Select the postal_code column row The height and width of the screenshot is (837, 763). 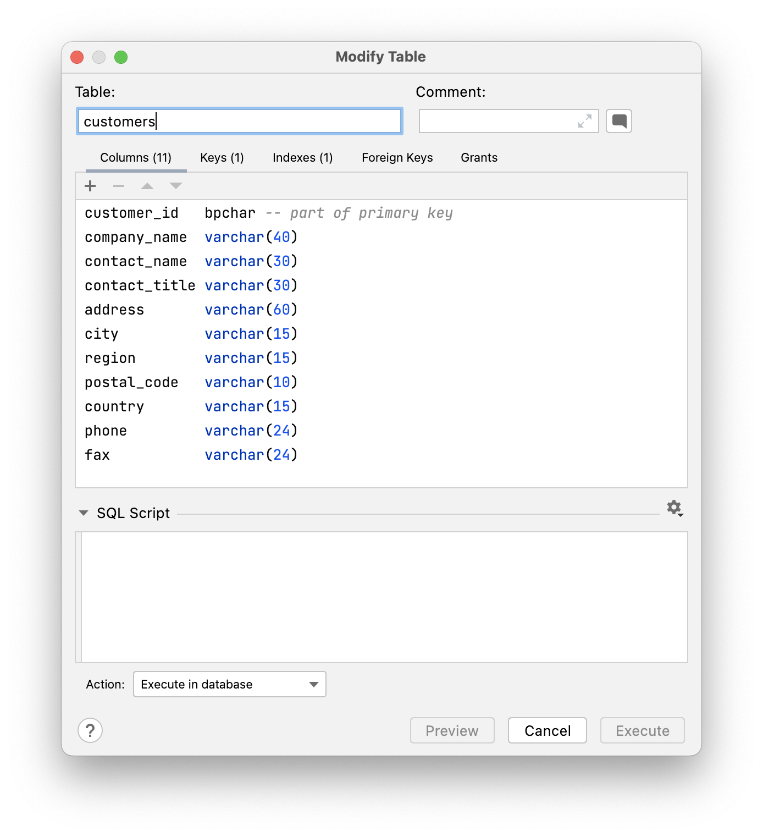tap(381, 382)
